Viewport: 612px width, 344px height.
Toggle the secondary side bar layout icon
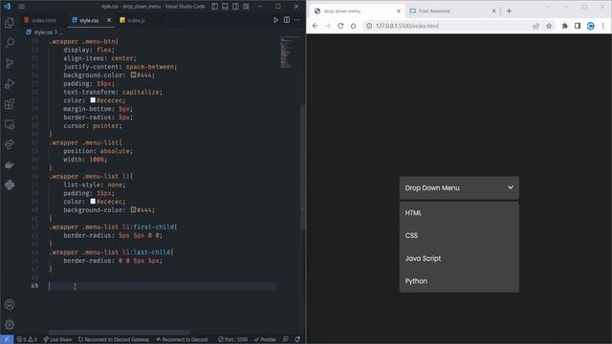(236, 7)
